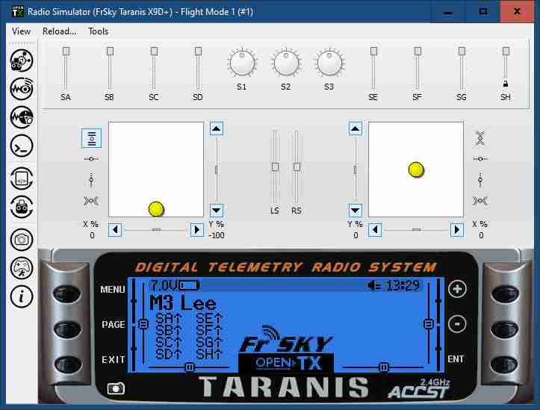This screenshot has height=410, width=540.
Task: Open joystick settings sidebar icon
Action: pos(22,268)
